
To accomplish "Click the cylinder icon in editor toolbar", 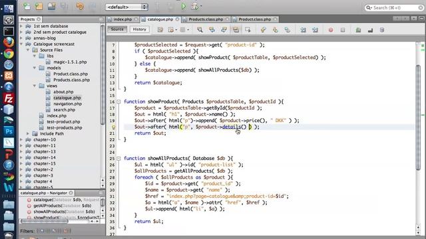I will coord(381,30).
